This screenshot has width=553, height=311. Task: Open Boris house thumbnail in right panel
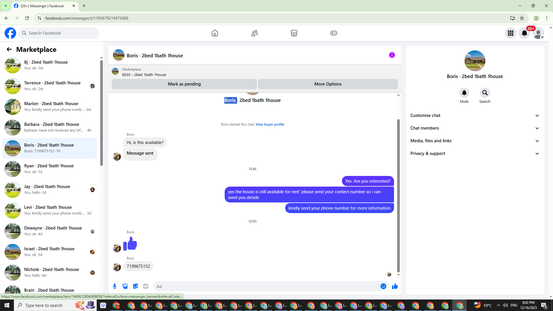coord(475,61)
